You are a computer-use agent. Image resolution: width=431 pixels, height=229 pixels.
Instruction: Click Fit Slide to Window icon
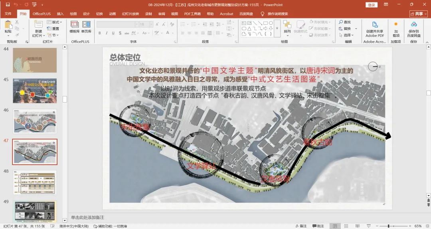(x=427, y=226)
